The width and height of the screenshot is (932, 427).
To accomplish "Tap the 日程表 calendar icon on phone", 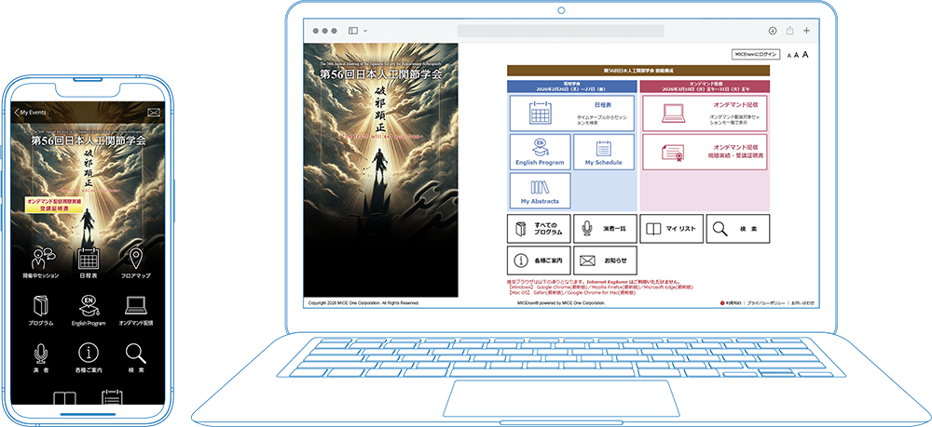I will 89,258.
